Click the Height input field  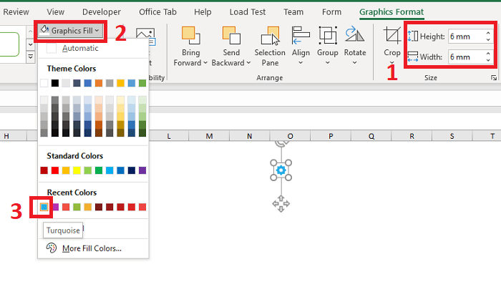click(466, 37)
